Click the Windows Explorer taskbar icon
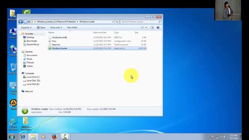 pos(33,136)
